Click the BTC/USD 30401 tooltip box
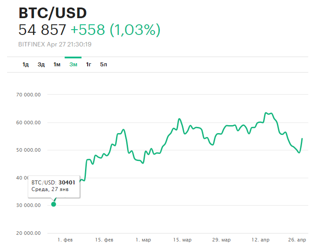 click(x=54, y=186)
